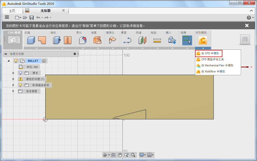Toggle origin folder visibility light bulb
257x161 pixels.
coord(20,73)
